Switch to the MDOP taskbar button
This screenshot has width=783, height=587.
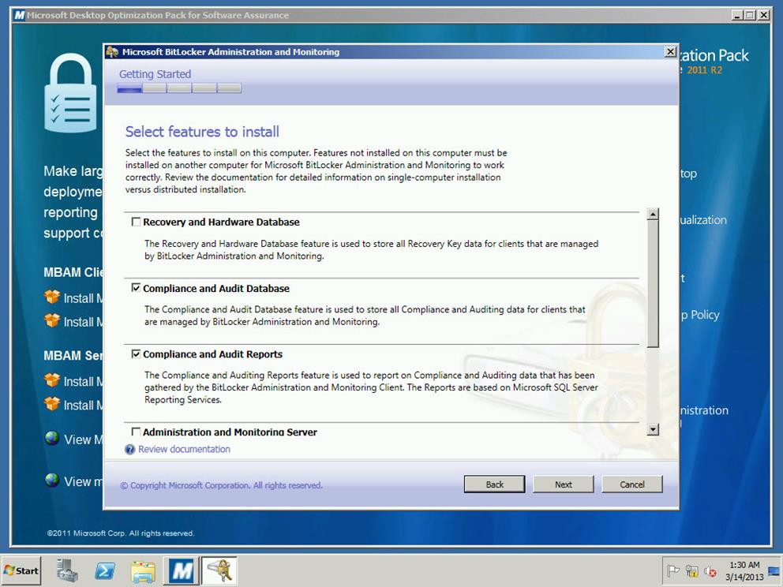181,570
